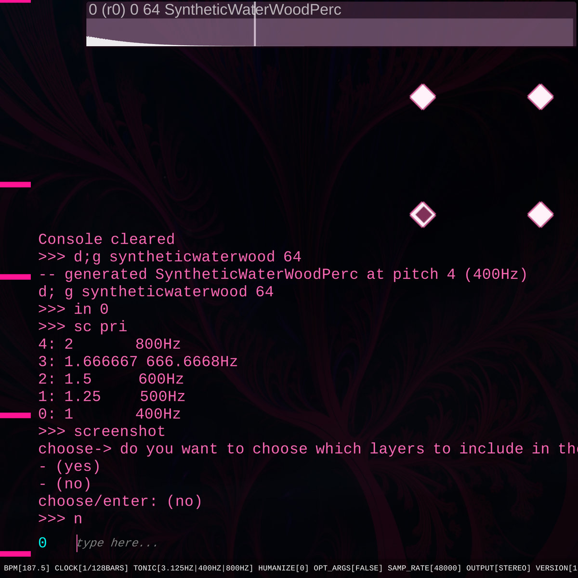Click pink marker bar beside '0: 1 400Hz' row
This screenshot has width=578, height=578.
pyautogui.click(x=15, y=415)
